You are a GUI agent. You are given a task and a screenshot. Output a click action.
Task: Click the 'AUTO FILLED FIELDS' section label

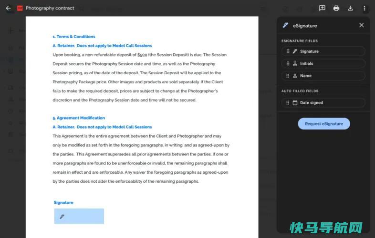click(x=300, y=91)
